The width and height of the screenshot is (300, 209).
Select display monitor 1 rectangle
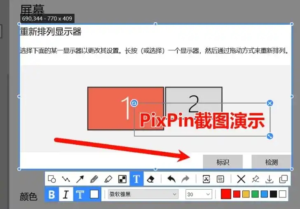point(126,109)
